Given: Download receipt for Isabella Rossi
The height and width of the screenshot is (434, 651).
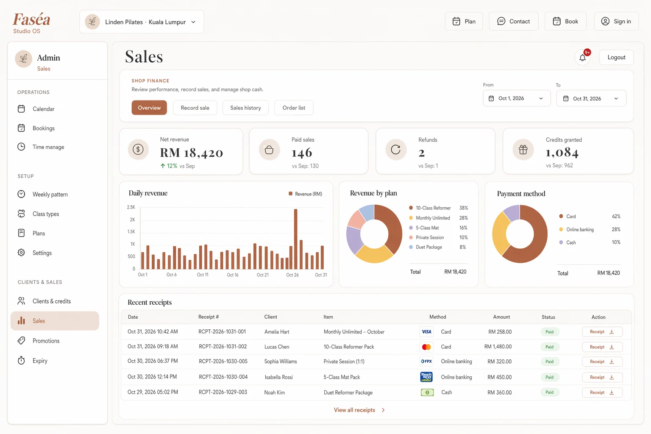Looking at the screenshot, I should pos(602,377).
